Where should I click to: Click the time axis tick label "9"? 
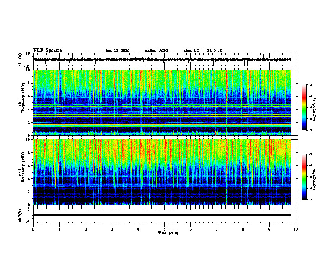(x=269, y=229)
